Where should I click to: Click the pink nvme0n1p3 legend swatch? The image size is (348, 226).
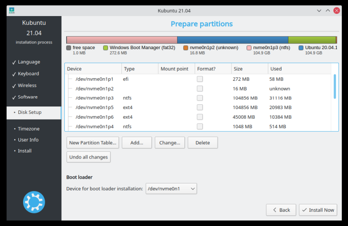pyautogui.click(x=249, y=48)
